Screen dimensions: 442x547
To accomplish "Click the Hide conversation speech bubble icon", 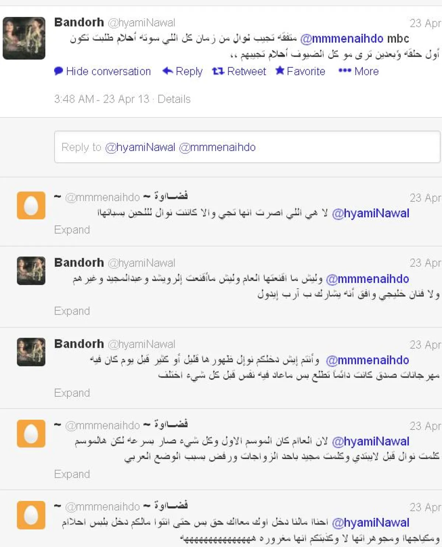I will (x=59, y=71).
